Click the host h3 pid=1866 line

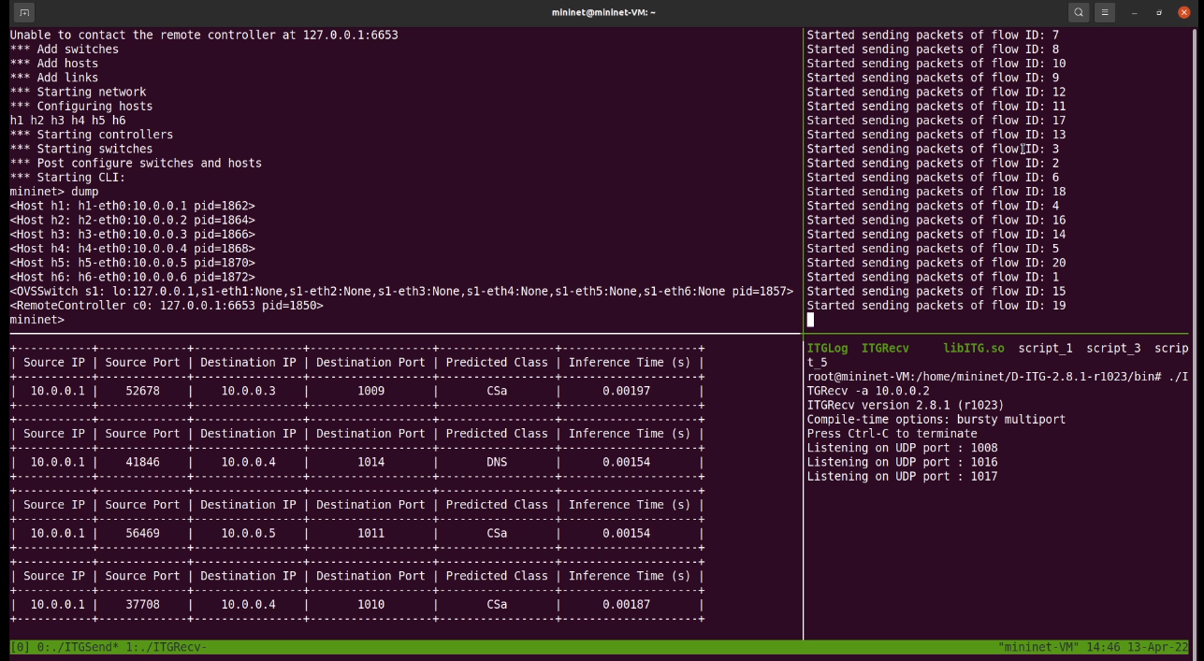[132, 234]
